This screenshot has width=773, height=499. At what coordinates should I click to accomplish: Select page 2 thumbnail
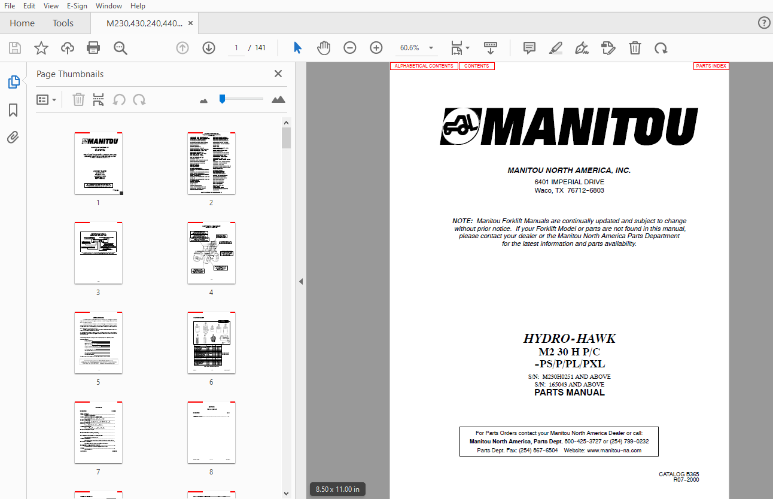tap(211, 163)
